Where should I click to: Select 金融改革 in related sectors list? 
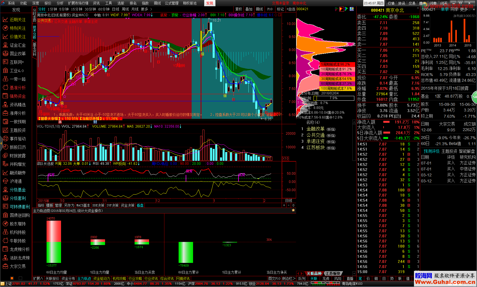(315, 129)
